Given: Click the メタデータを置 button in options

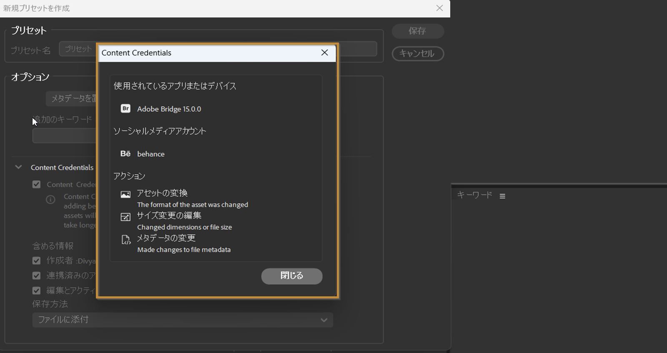Looking at the screenshot, I should point(71,98).
